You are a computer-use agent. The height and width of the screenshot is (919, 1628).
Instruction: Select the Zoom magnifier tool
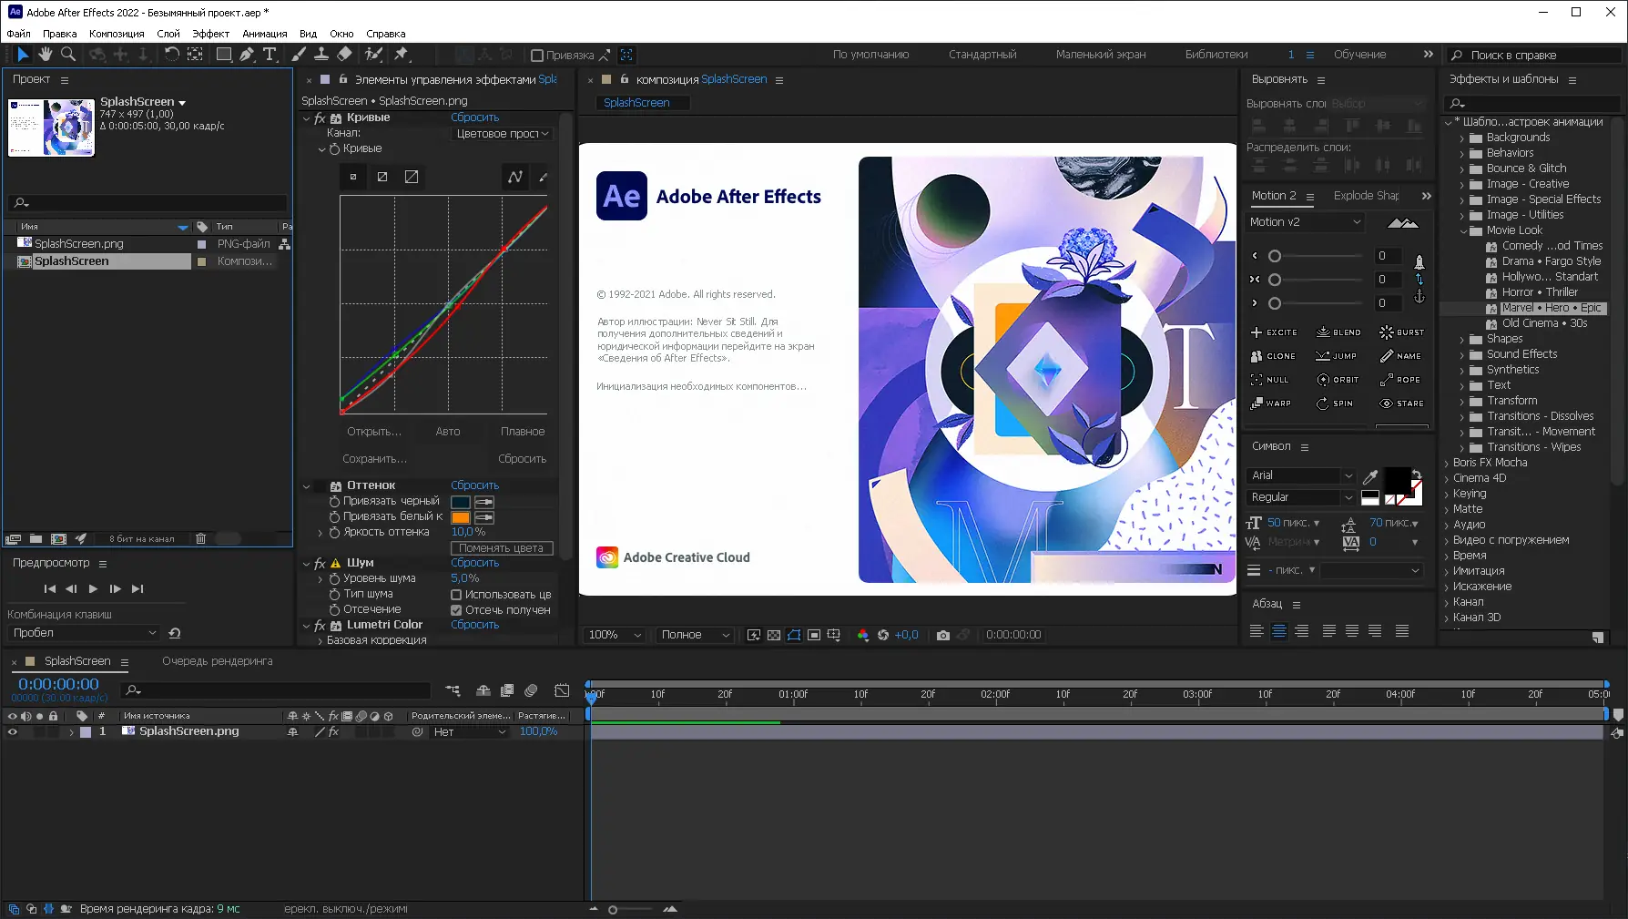pos(67,55)
